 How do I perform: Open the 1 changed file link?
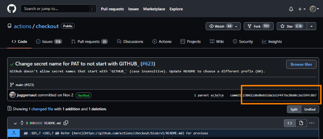coord(41,109)
